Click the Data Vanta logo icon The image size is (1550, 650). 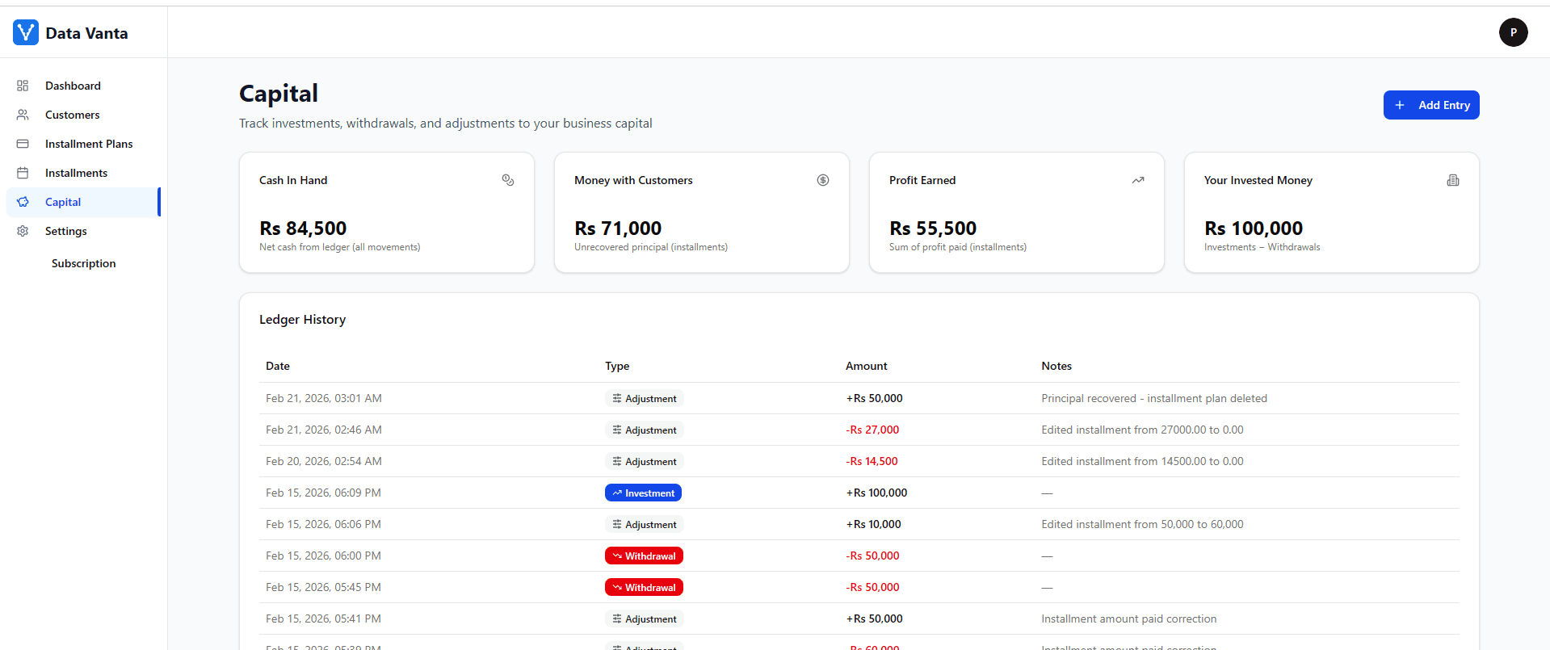pos(26,32)
